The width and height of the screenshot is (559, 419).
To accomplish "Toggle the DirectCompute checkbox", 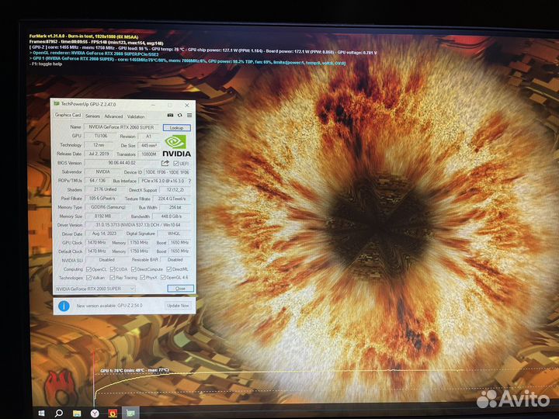I will click(134, 269).
